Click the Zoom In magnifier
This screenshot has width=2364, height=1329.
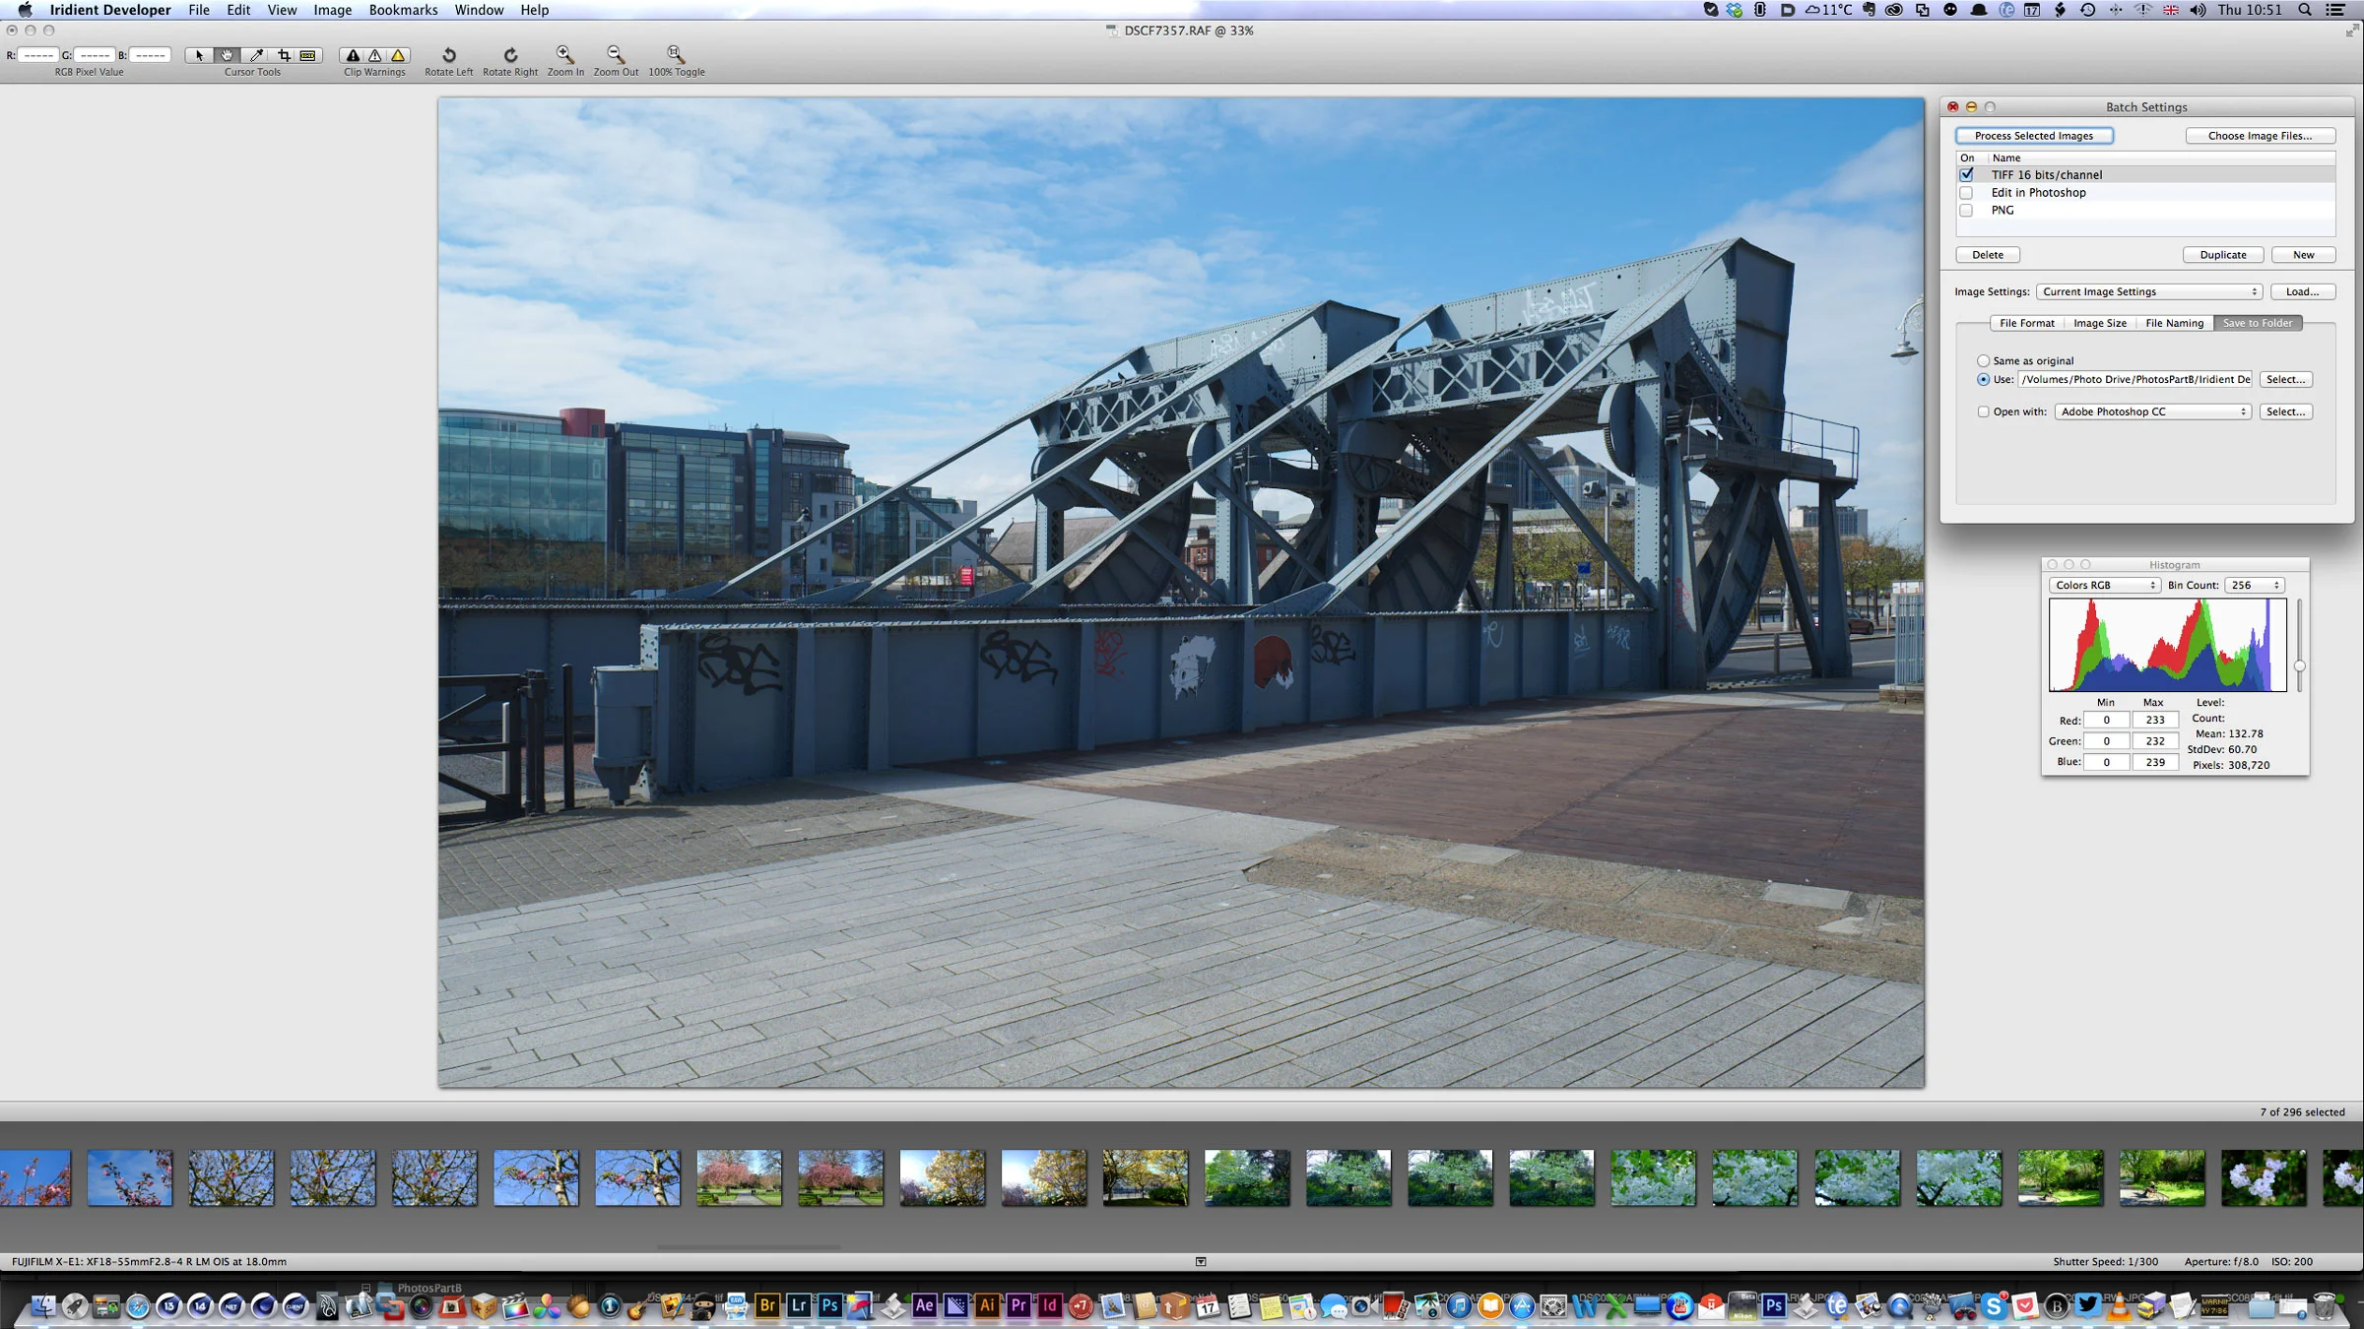tap(564, 54)
